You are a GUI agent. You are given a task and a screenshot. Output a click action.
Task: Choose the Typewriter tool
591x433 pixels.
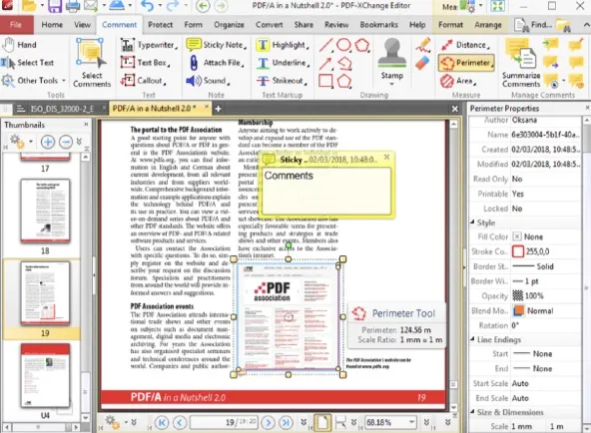150,45
